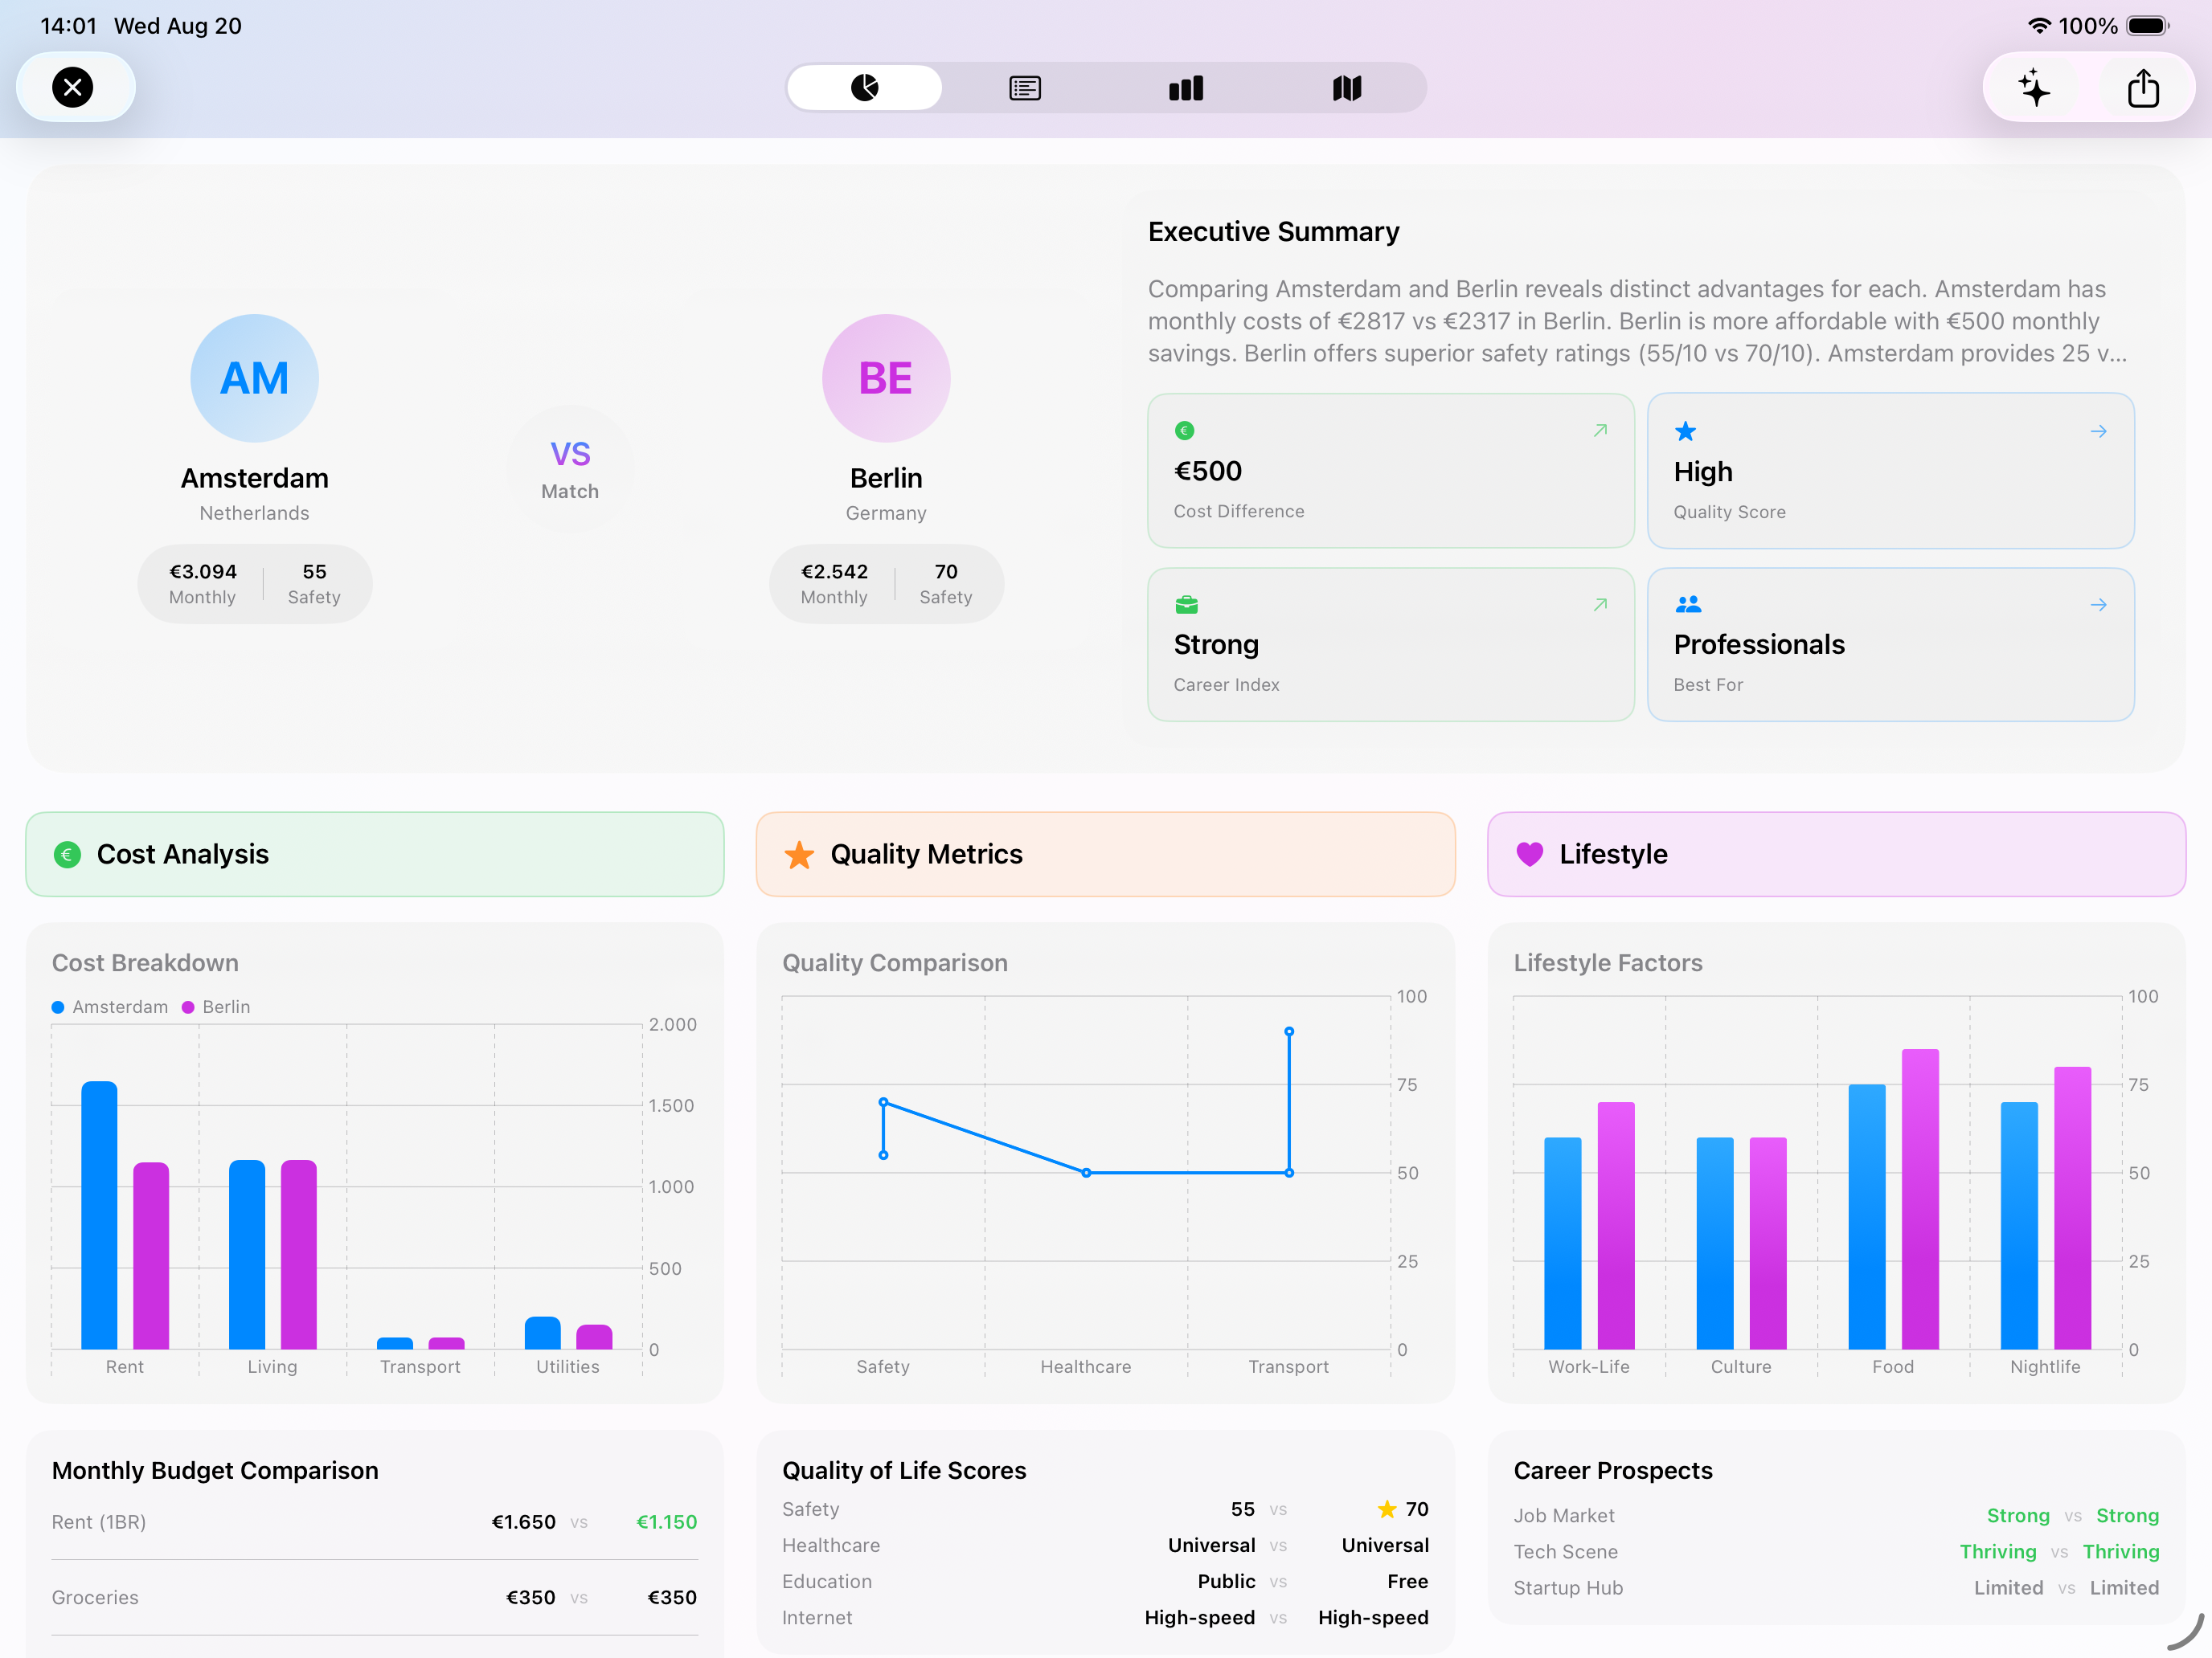
Task: Tap the pie chart overview tab
Action: pyautogui.click(x=864, y=88)
